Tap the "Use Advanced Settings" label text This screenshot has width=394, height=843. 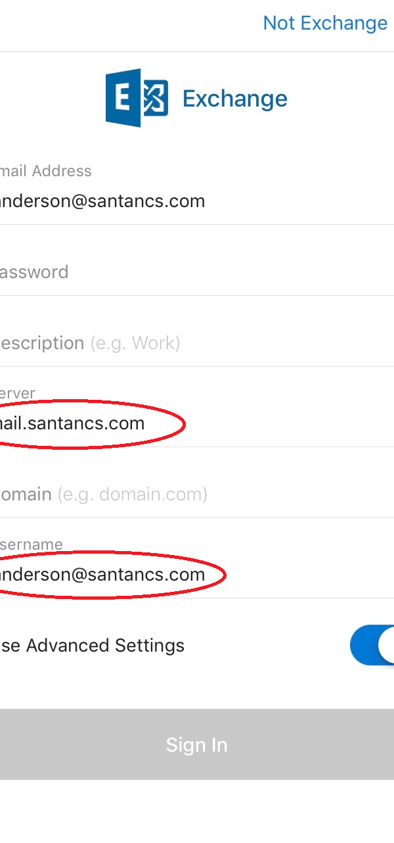click(92, 646)
